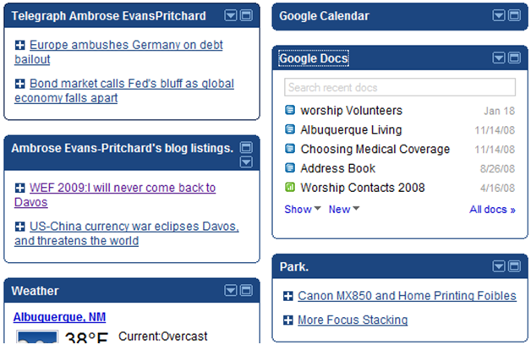Expand the Europe ambushes Germany story with plus

click(x=20, y=45)
